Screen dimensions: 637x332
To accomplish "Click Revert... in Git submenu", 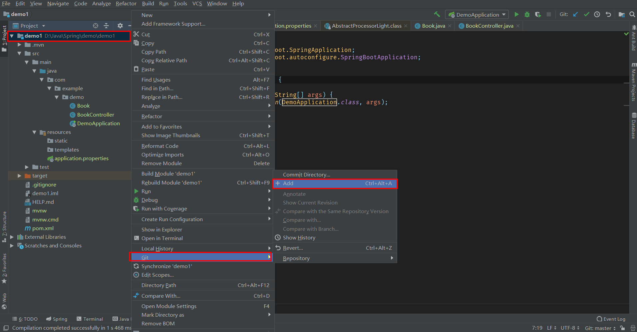I will click(x=335, y=248).
